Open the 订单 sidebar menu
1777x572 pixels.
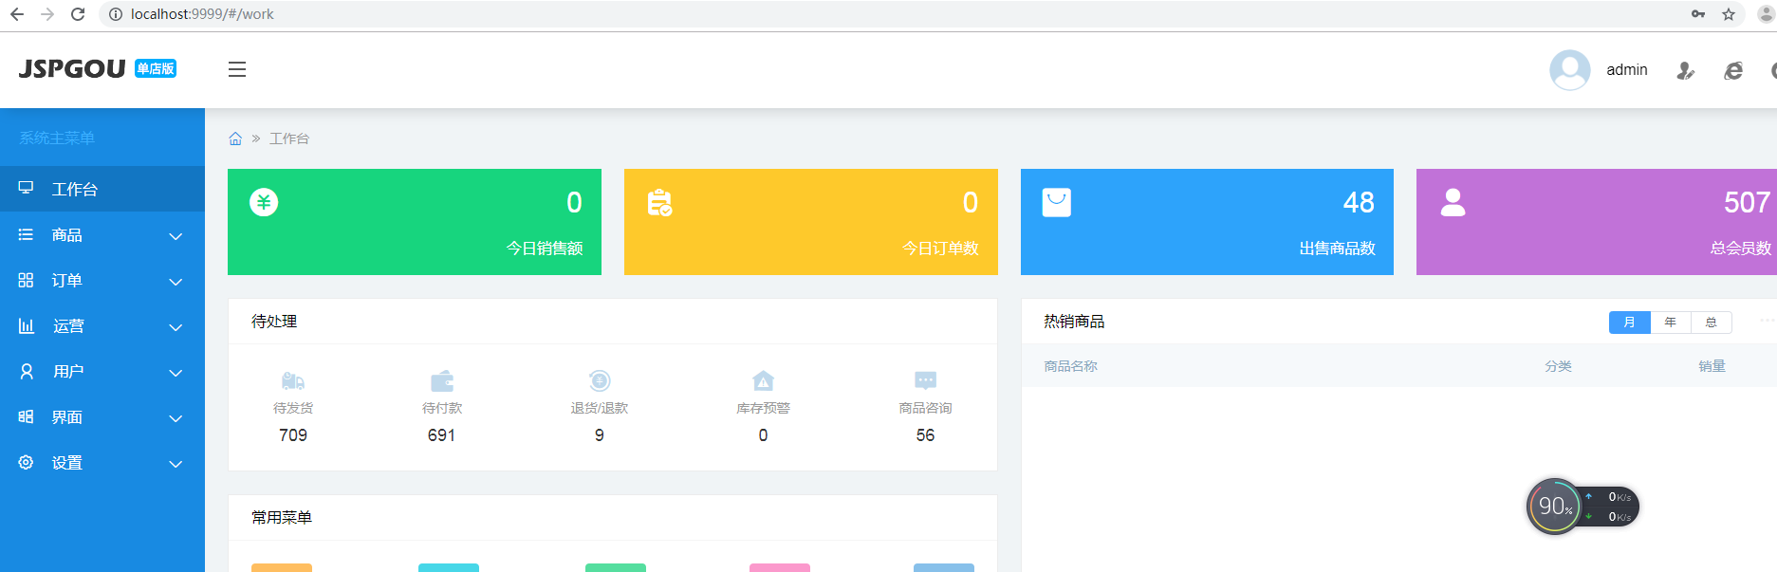(102, 280)
